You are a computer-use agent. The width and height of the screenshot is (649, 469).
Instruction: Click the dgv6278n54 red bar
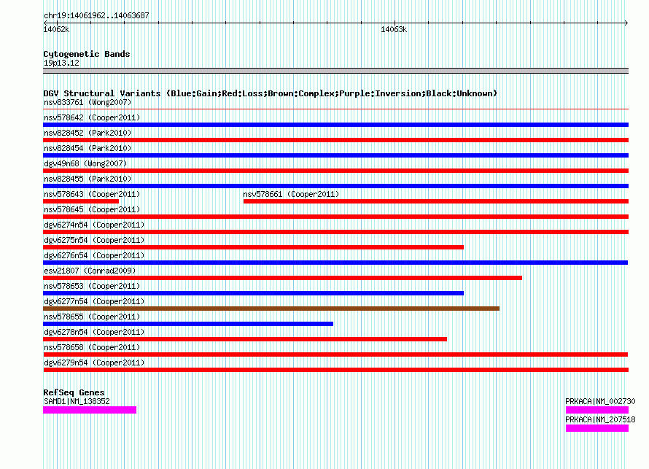(245, 339)
